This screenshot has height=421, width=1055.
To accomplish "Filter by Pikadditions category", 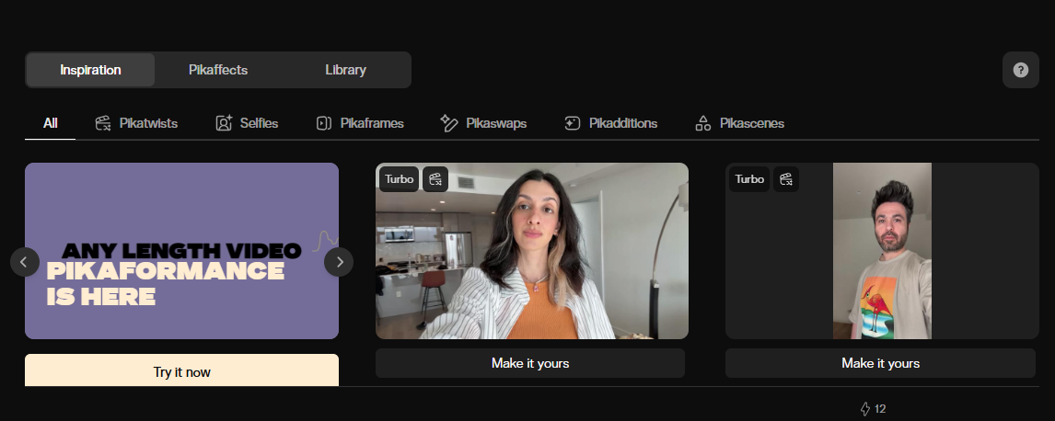I will coord(610,123).
